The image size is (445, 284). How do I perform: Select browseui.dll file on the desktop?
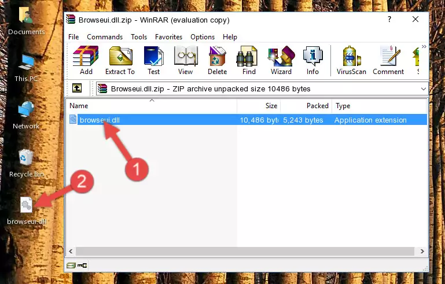coord(27,211)
